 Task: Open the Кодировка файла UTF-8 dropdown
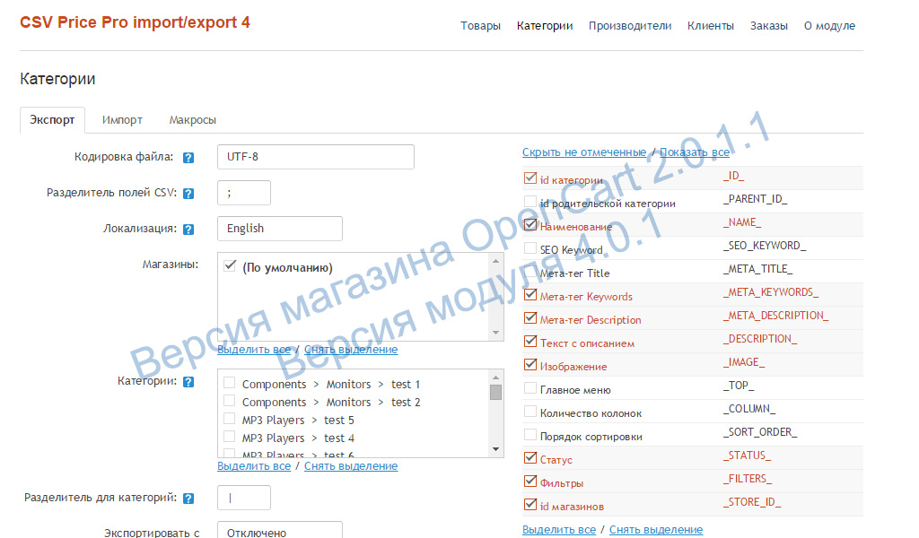pyautogui.click(x=315, y=157)
